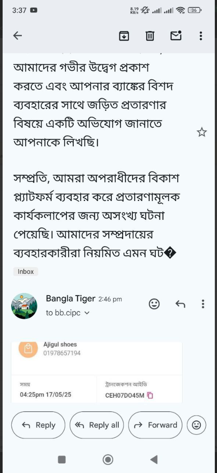Expand recipient details for bb.cipc
The width and height of the screenshot is (217, 473).
tap(87, 313)
